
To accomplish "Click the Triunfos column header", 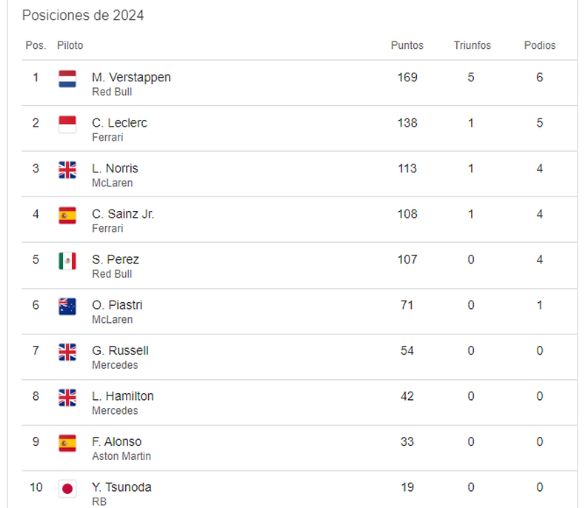I will pos(472,45).
